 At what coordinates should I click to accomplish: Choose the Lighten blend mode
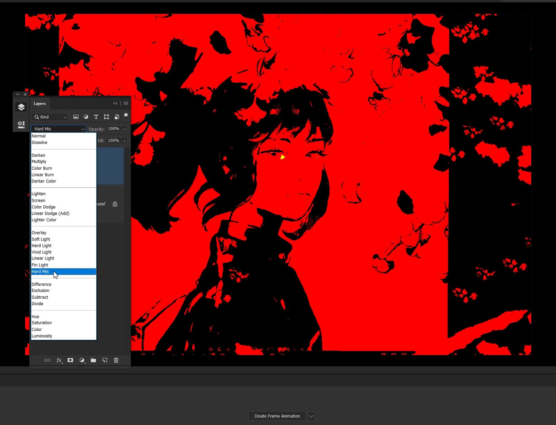pyautogui.click(x=64, y=194)
